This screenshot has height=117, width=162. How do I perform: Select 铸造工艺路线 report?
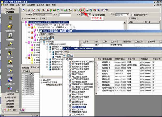point(78,74)
